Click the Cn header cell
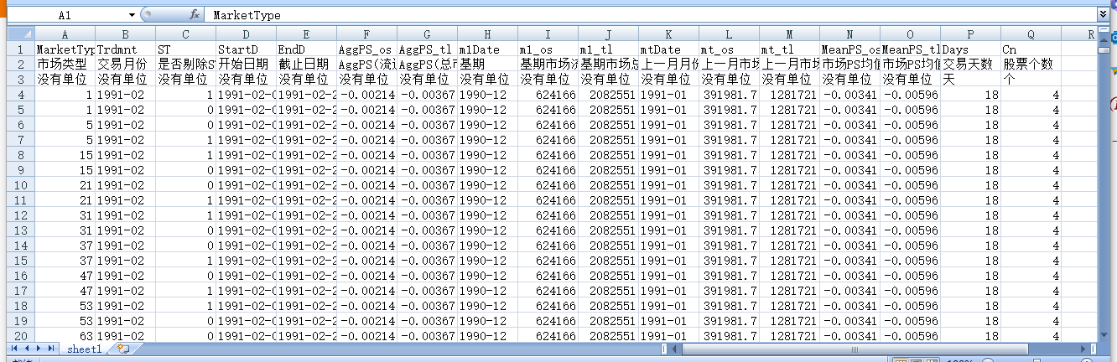1117x362 pixels. pos(1031,49)
